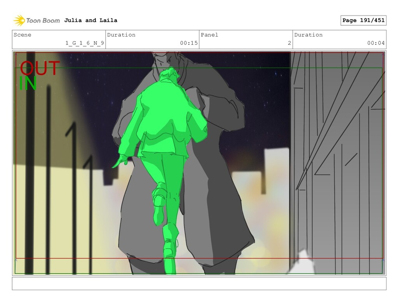The width and height of the screenshot is (399, 308).
Task: Select the 'Panel' header label
Action: [209, 35]
